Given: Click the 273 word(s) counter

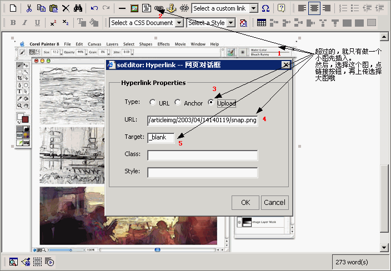Looking at the screenshot, I should (x=352, y=262).
